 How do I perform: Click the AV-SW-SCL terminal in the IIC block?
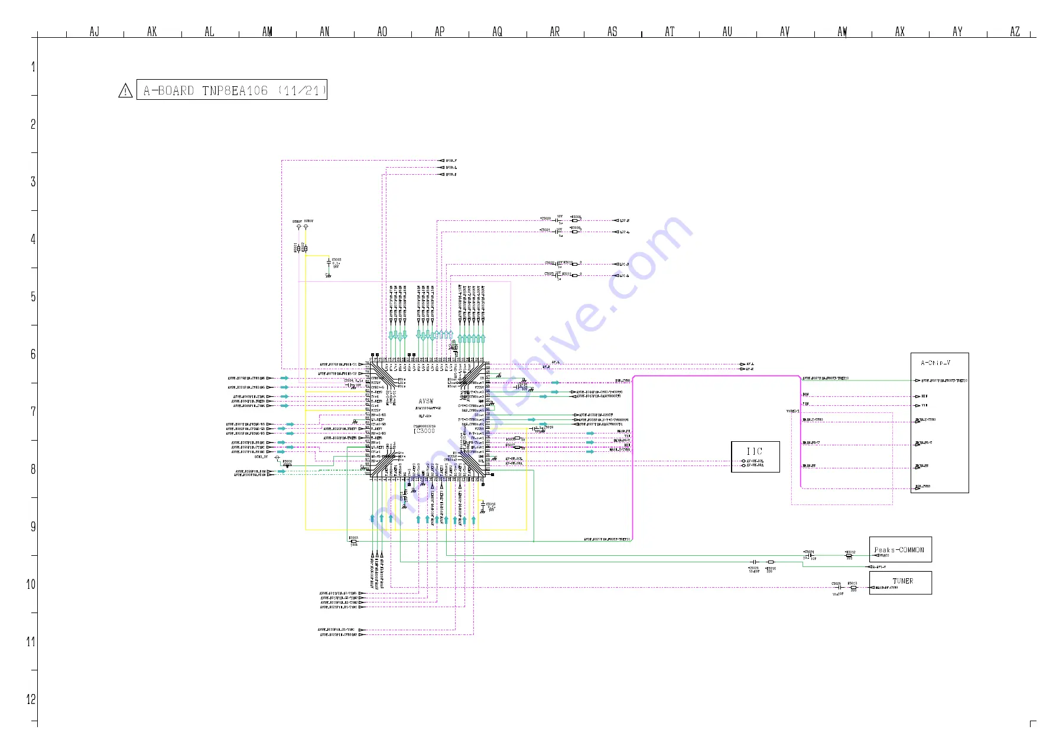click(x=753, y=461)
